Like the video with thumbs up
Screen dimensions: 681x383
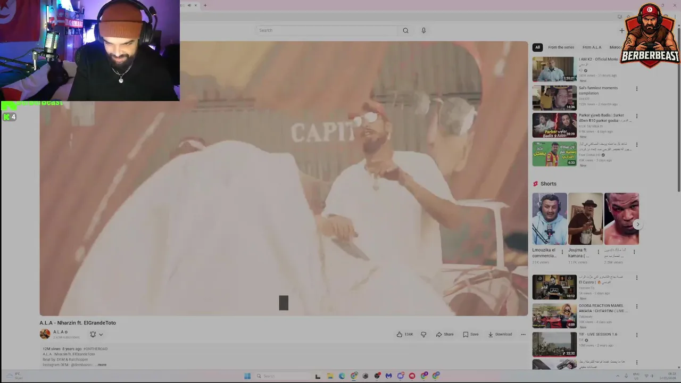click(x=404, y=334)
